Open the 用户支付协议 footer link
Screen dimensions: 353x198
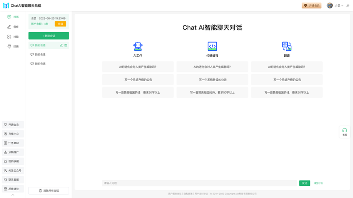tap(202, 194)
